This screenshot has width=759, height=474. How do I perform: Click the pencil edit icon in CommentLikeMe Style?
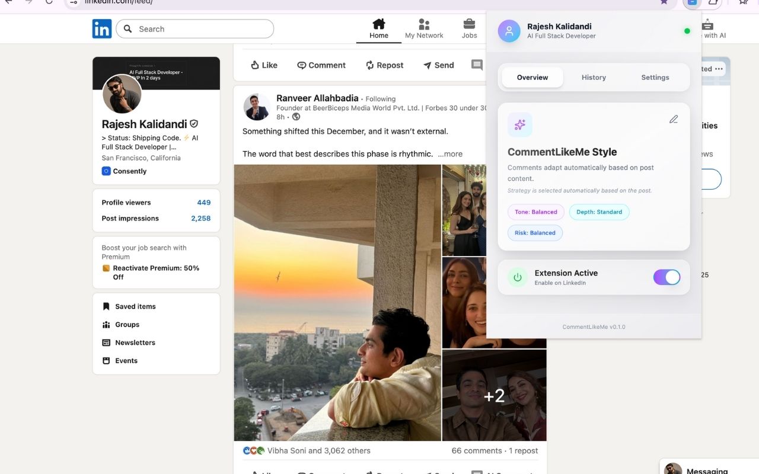[x=674, y=120]
